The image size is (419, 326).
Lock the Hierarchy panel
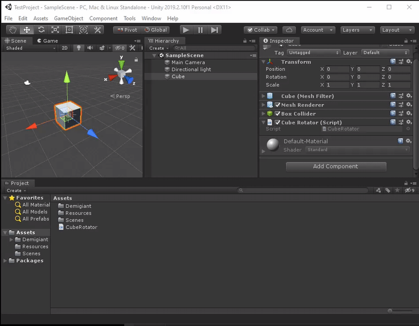[245, 41]
